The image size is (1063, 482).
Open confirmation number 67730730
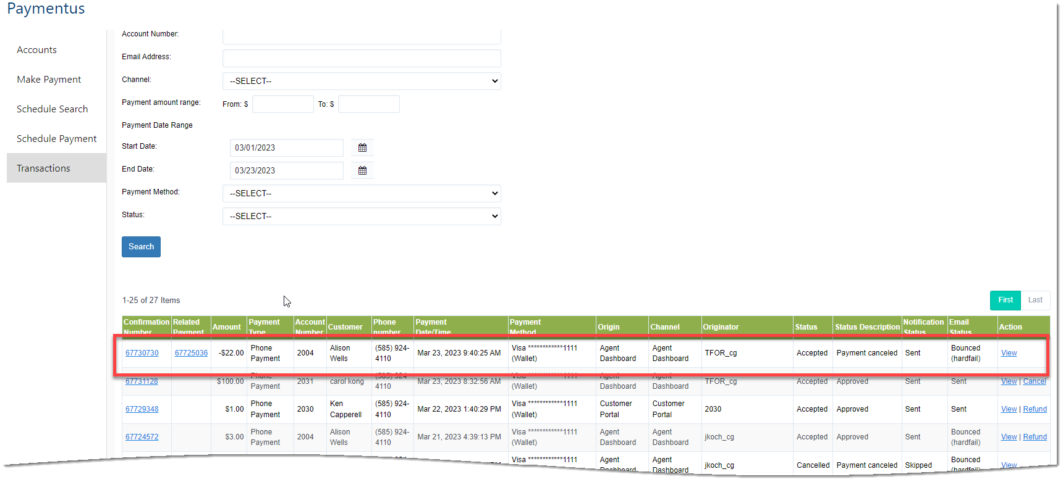(x=142, y=353)
